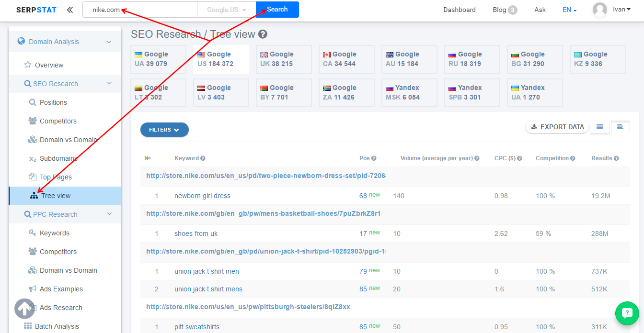
Task: Open the two-piece-newborn-dress-set URL link
Action: 266,176
